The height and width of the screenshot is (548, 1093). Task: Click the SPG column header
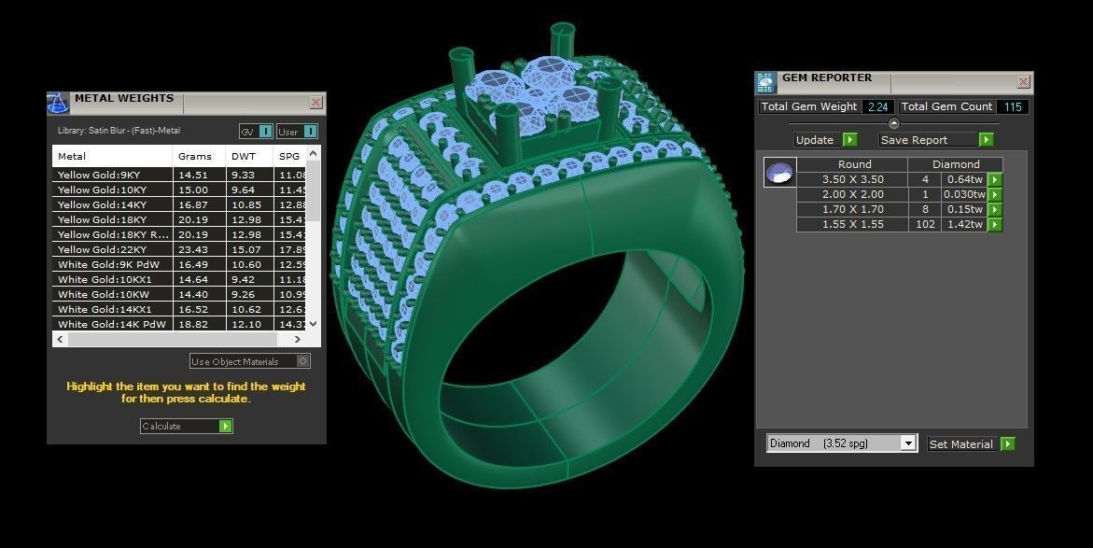point(290,156)
